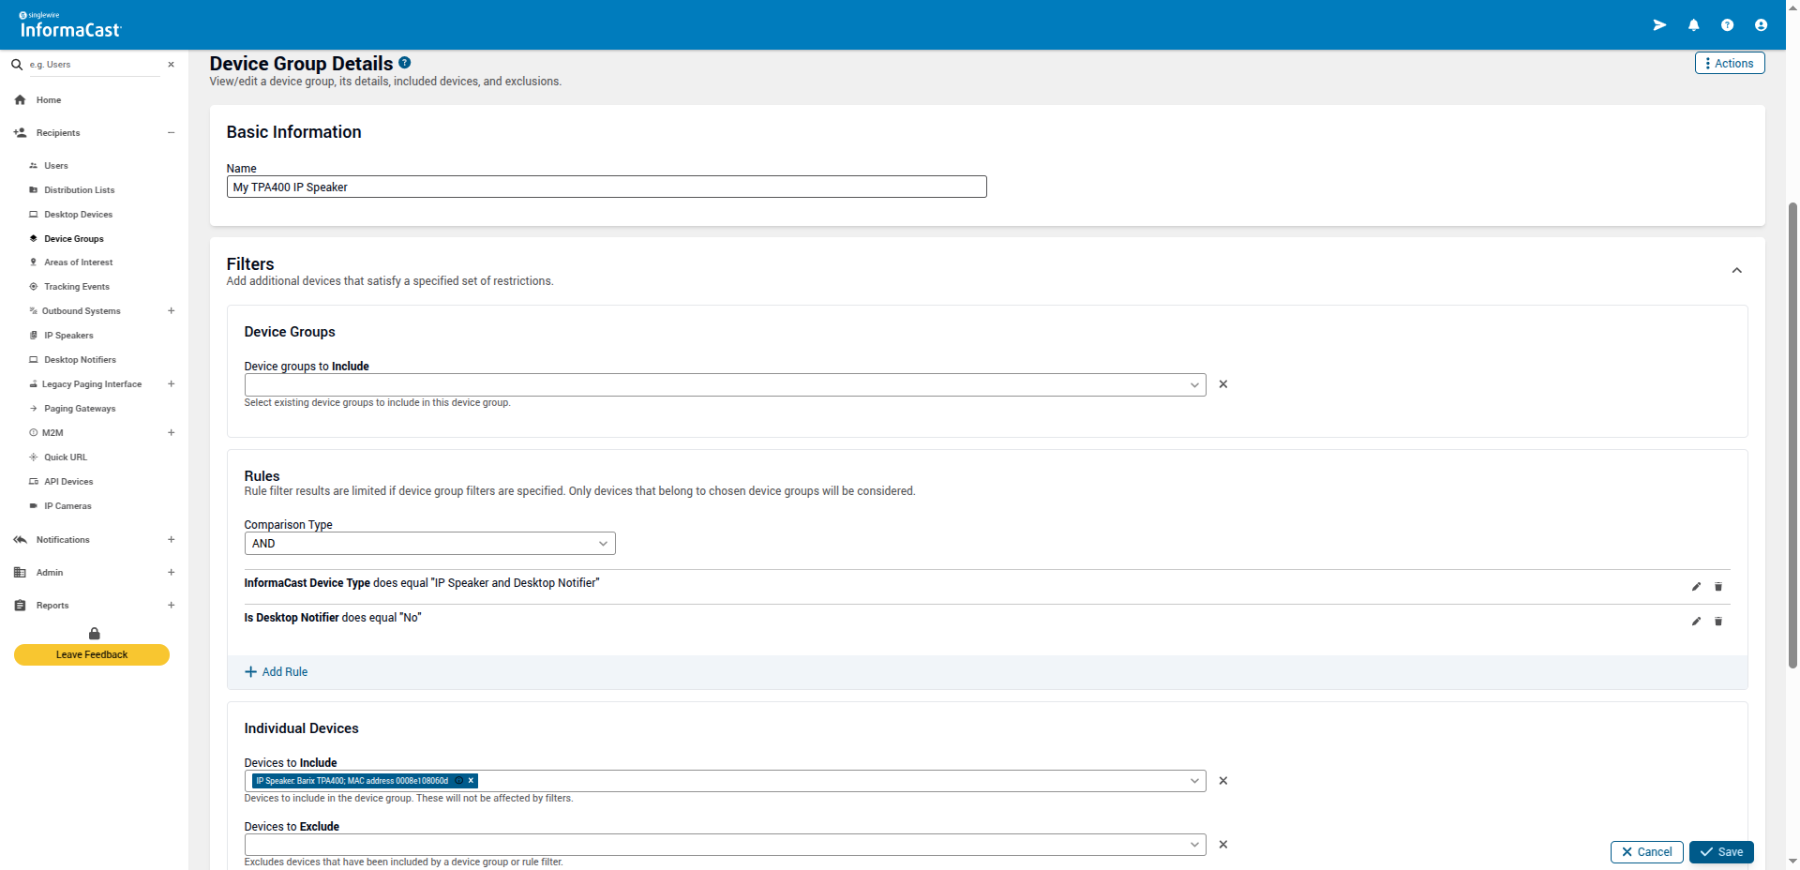Remove the Barix TPA400 speaker chip
The height and width of the screenshot is (870, 1800).
(471, 781)
